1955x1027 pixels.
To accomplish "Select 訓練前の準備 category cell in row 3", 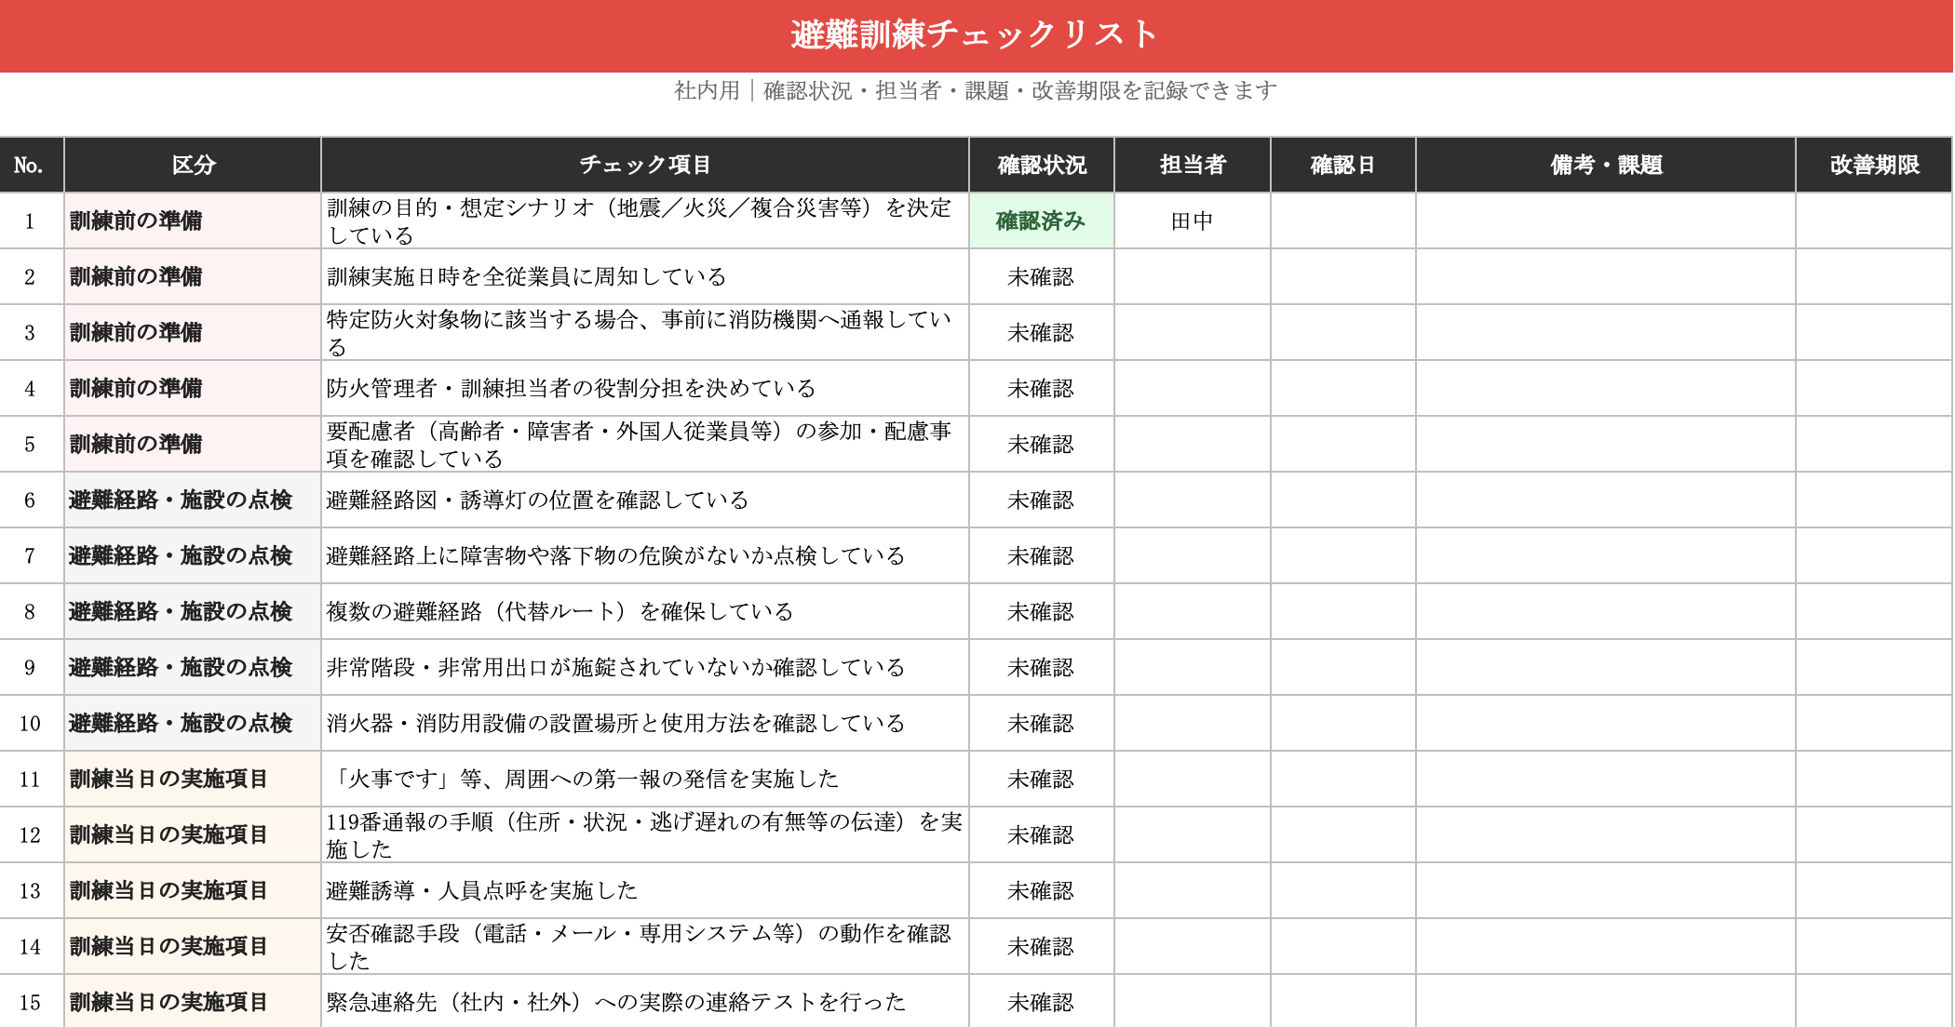I will tap(193, 332).
